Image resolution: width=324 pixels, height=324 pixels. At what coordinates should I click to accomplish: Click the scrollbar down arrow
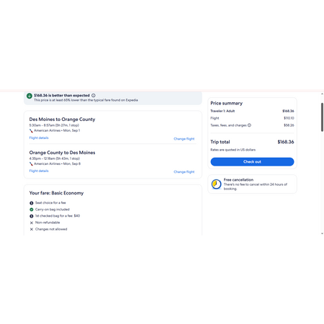[322, 233]
